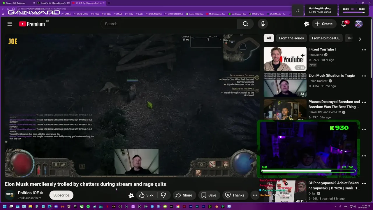Open Elon Musk Situation is Tragic title
The image size is (373, 210).
331,76
